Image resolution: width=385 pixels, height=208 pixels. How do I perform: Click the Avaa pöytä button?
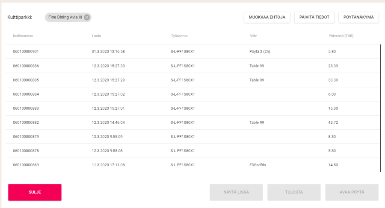352,192
